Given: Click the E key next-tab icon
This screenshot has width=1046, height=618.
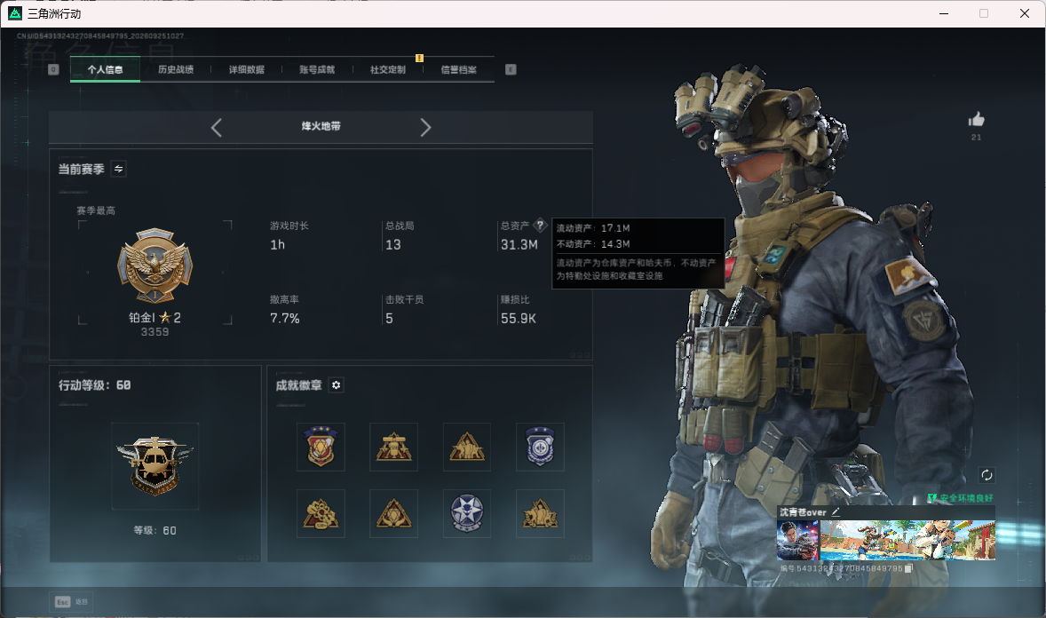Looking at the screenshot, I should tap(511, 69).
